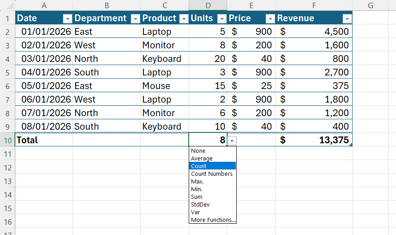The image size is (396, 235).
Task: Click the Price value 25
Action: [251, 86]
